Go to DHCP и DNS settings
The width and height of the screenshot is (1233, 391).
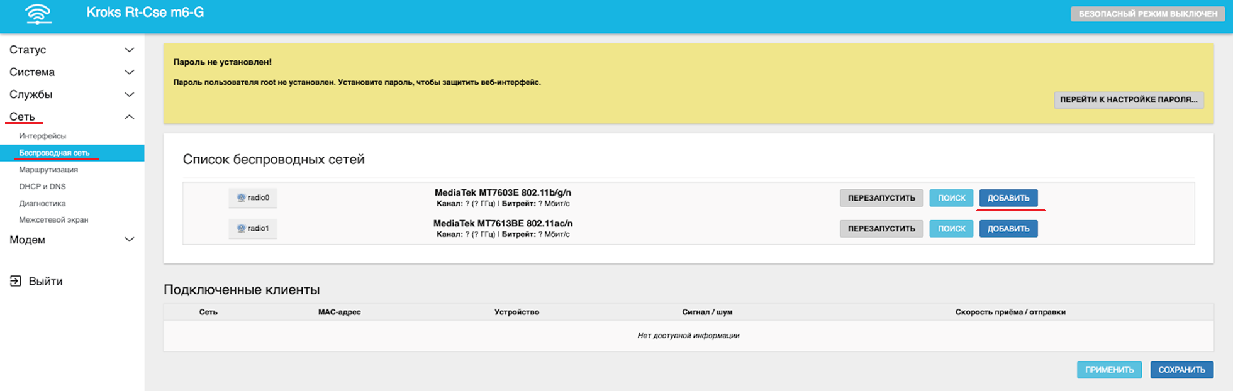coord(42,187)
